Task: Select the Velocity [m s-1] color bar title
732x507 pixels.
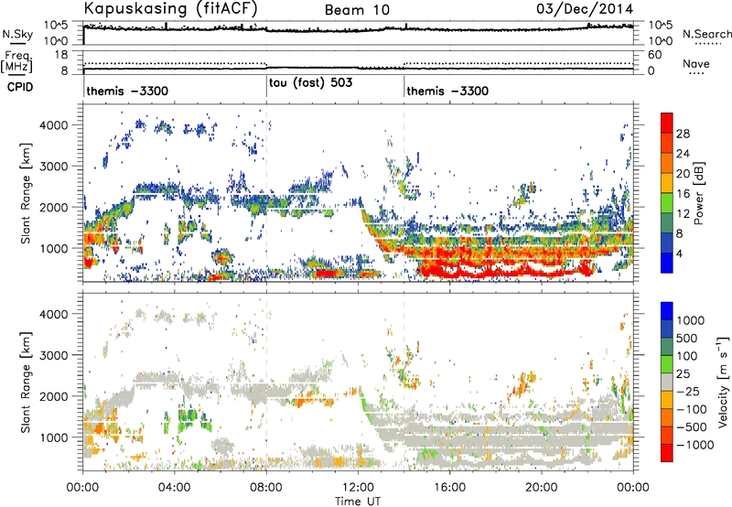Action: coord(723,382)
